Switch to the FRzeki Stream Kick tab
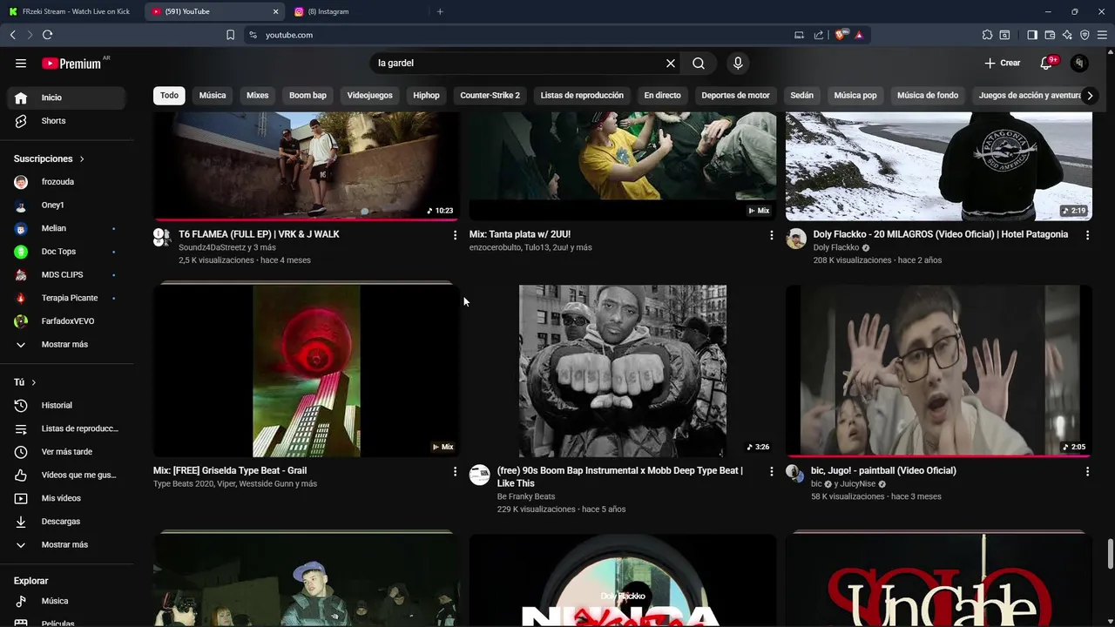The image size is (1115, 627). (x=73, y=11)
